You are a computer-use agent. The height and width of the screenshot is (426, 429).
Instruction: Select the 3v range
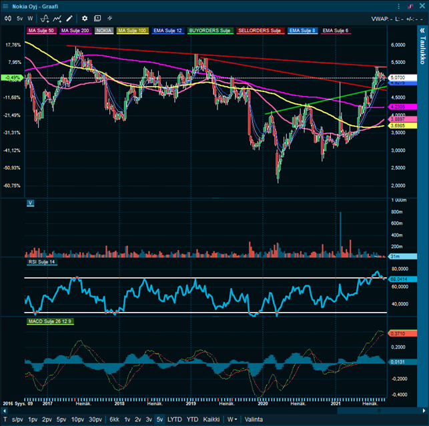point(149,419)
